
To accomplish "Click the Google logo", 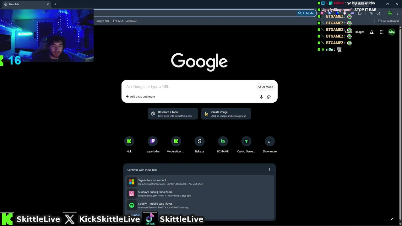I will tap(199, 62).
